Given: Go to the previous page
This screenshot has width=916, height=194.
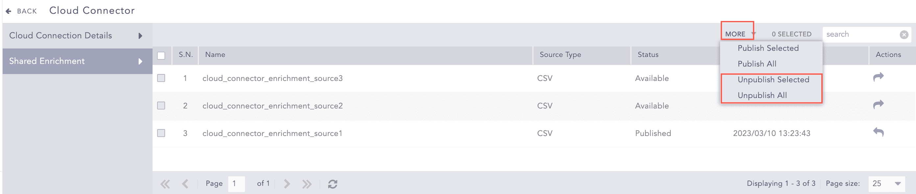Looking at the screenshot, I should (x=185, y=184).
